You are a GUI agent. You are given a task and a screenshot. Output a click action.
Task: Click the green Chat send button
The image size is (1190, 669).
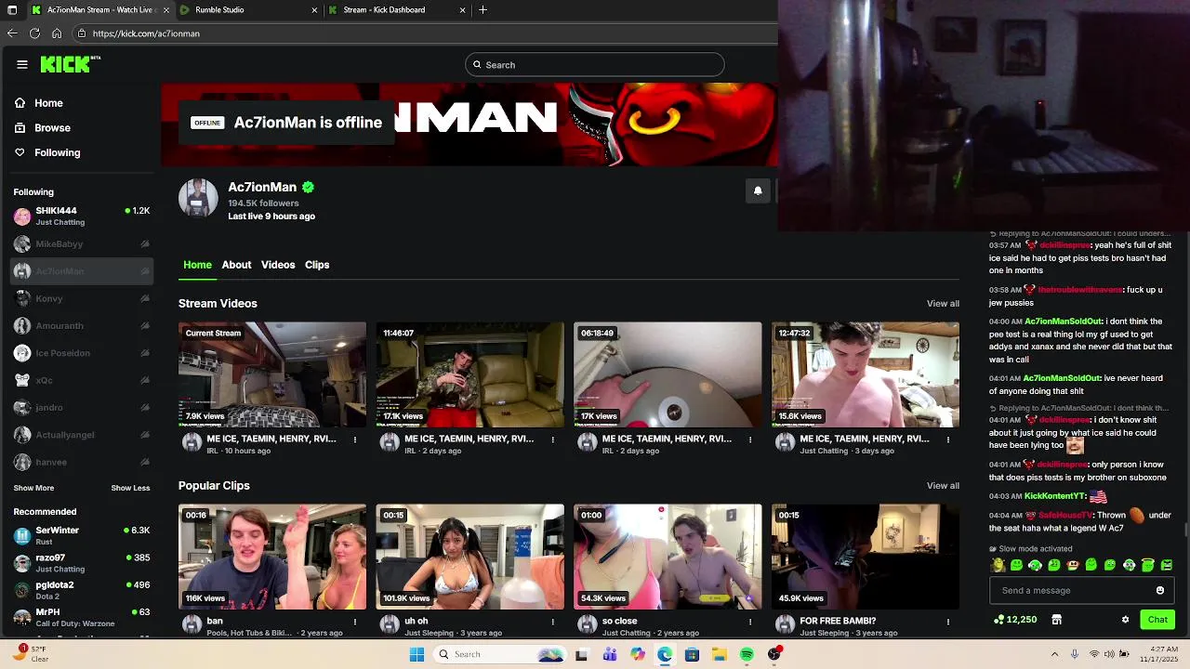(x=1157, y=620)
